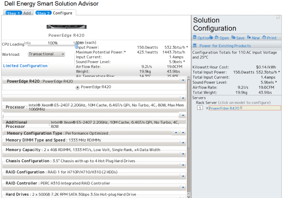
Task: Switch to the Step 2 Configure tab
Action: point(54,13)
